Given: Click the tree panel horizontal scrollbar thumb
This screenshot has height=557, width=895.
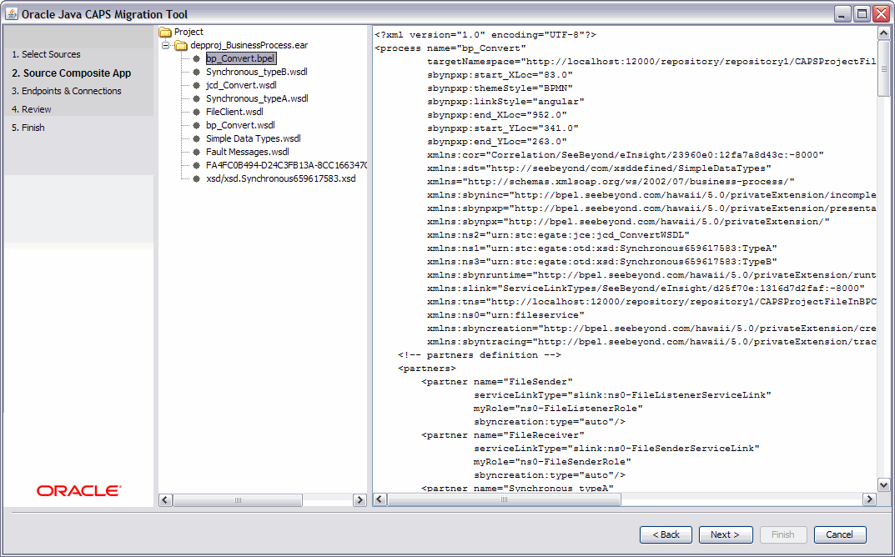Looking at the screenshot, I should click(x=238, y=500).
